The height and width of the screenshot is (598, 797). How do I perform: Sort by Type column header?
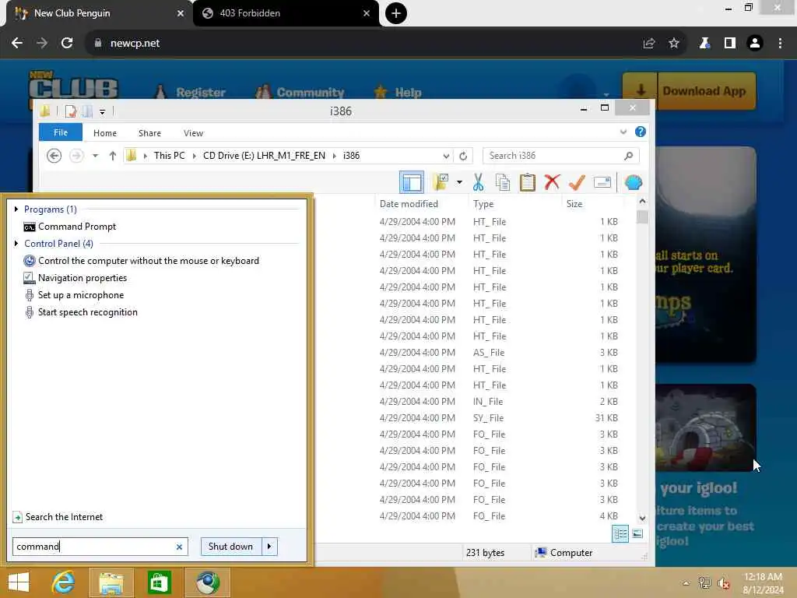click(483, 204)
